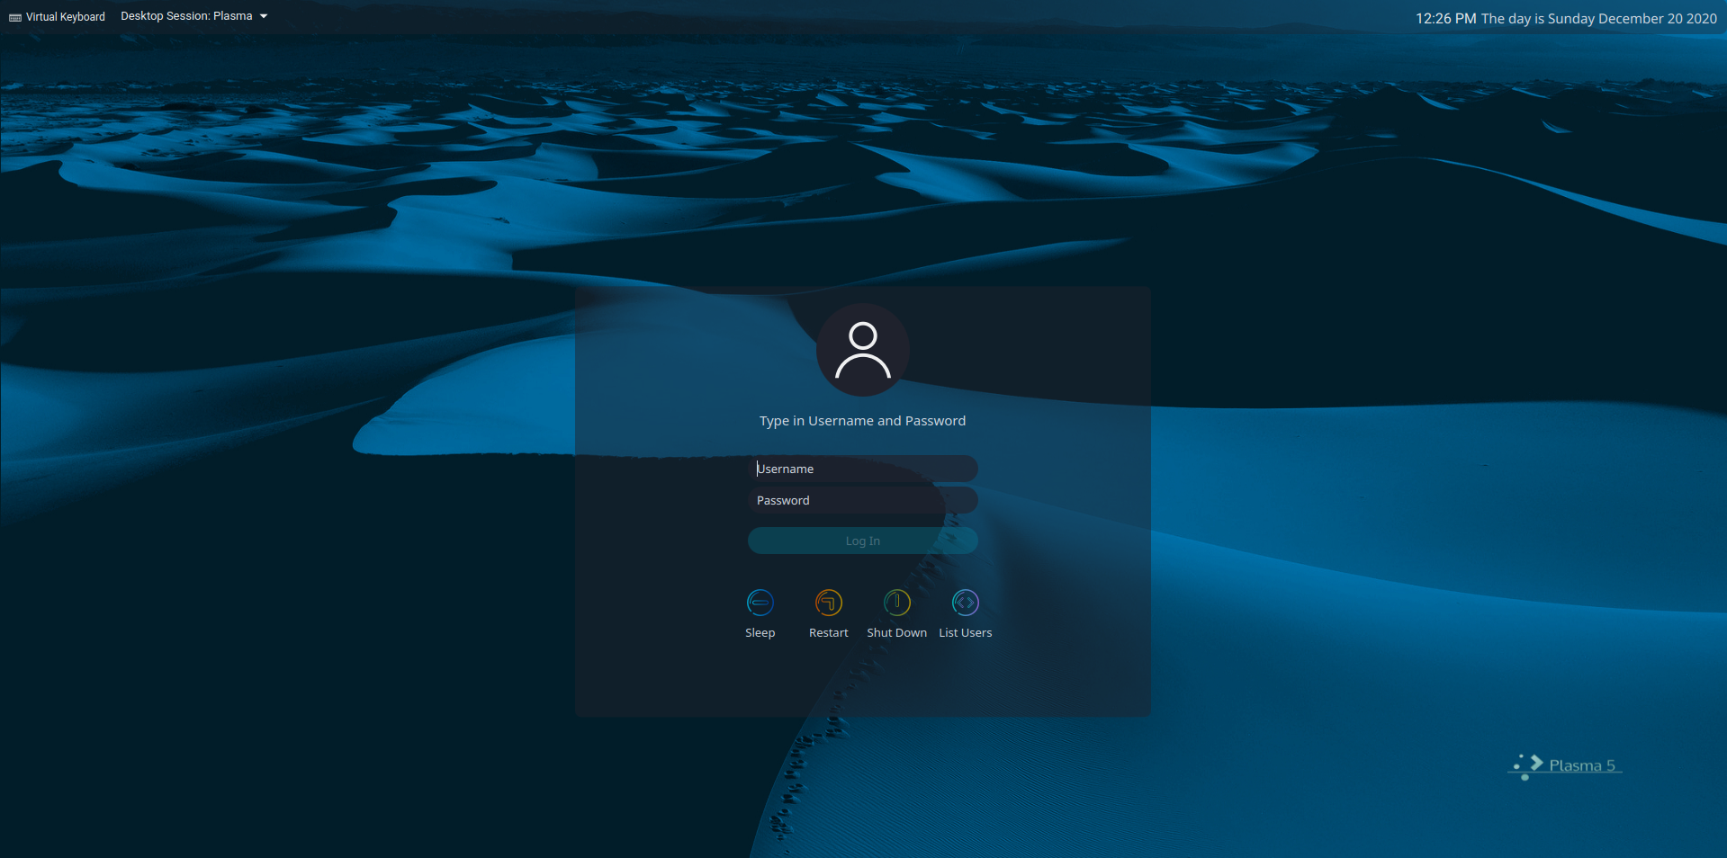Focus the Username input field

tap(862, 469)
